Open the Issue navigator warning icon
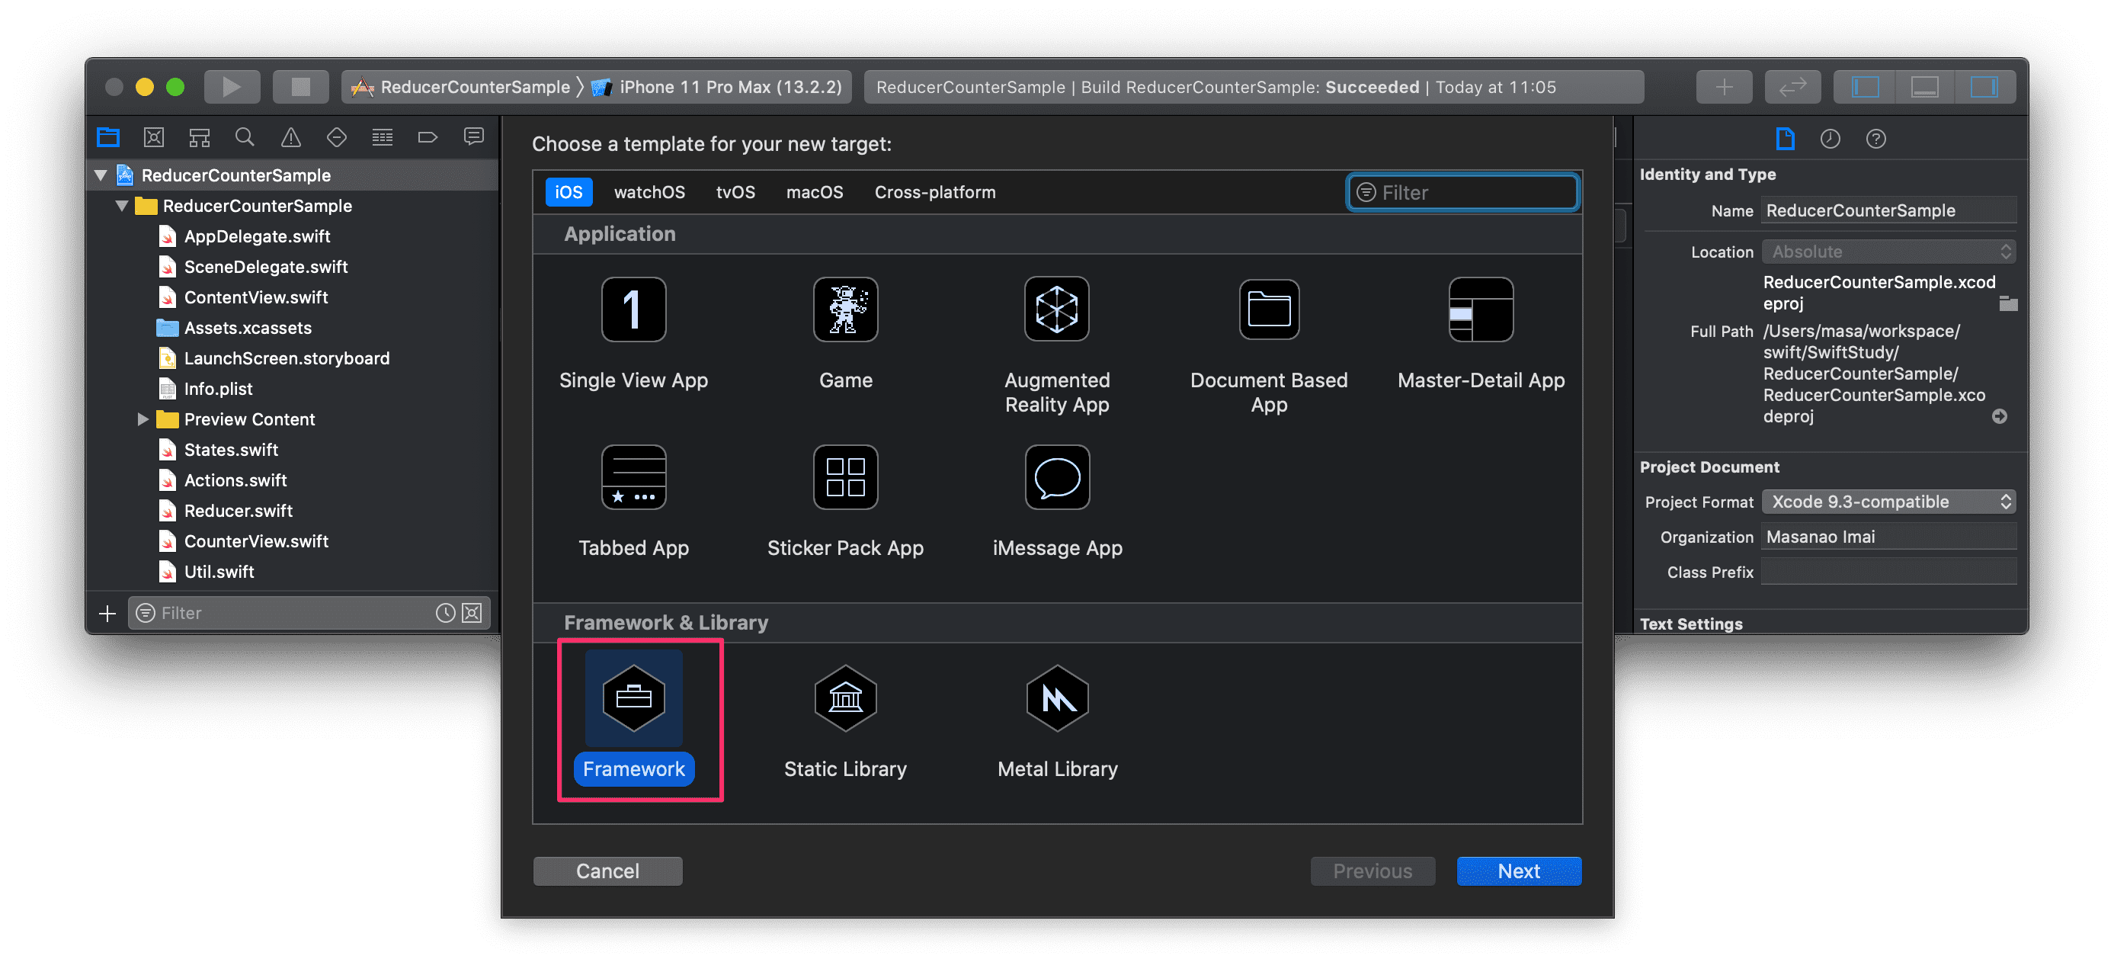The height and width of the screenshot is (959, 2114). (x=290, y=137)
